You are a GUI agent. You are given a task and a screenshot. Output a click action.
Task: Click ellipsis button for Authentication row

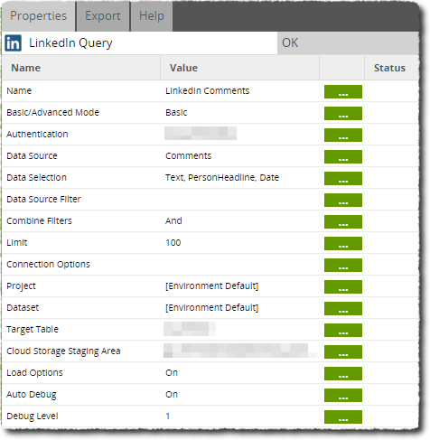[x=343, y=135]
